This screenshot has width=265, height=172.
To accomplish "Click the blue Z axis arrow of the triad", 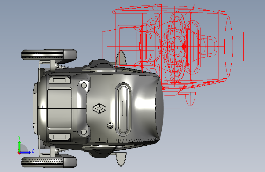I will pyautogui.click(x=26, y=152).
